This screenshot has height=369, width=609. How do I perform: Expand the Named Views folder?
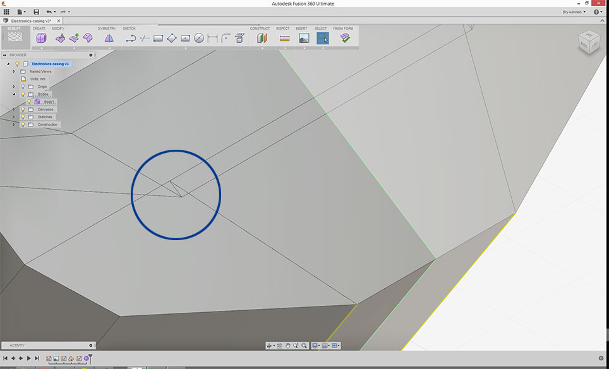tap(14, 71)
